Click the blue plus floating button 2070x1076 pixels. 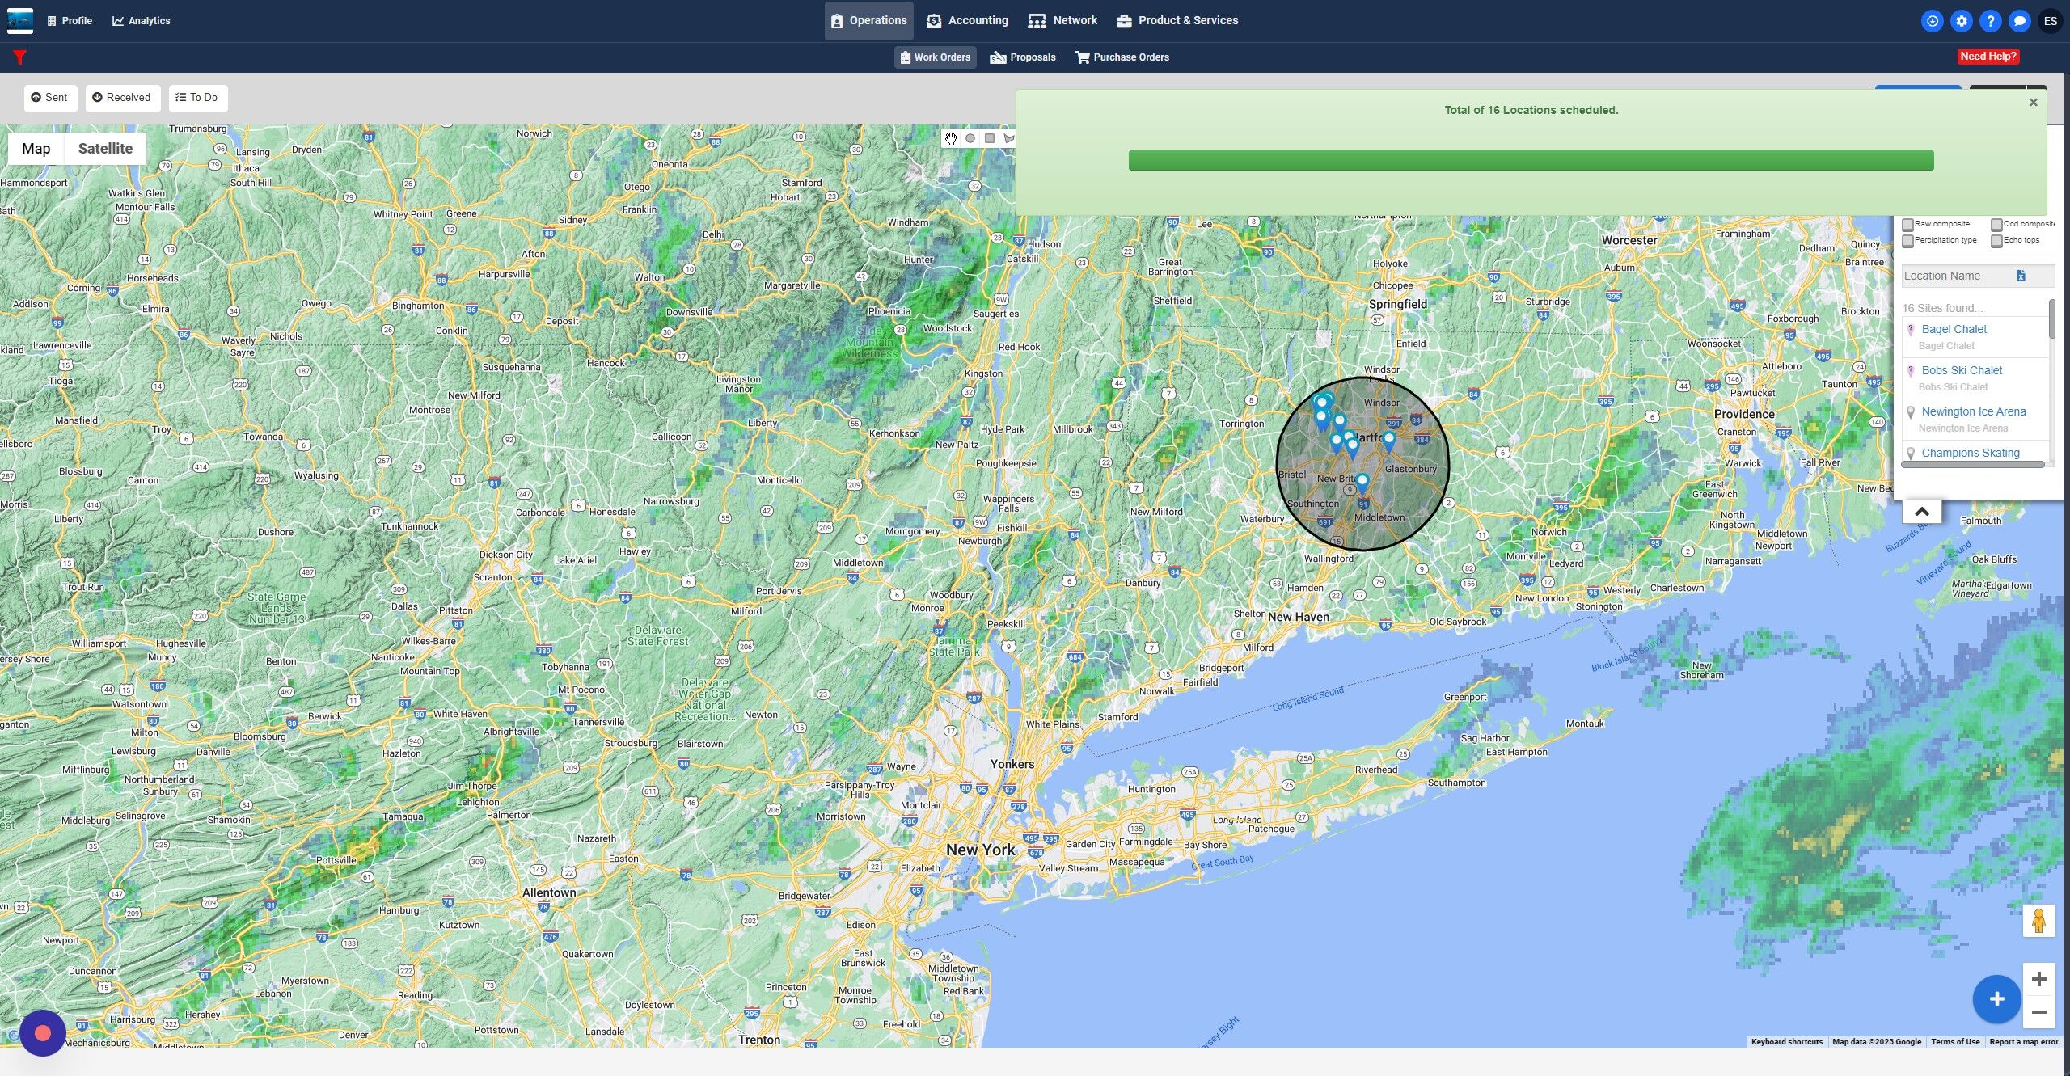point(1996,999)
